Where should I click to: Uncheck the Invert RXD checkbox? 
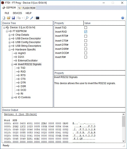tap(86, 32)
